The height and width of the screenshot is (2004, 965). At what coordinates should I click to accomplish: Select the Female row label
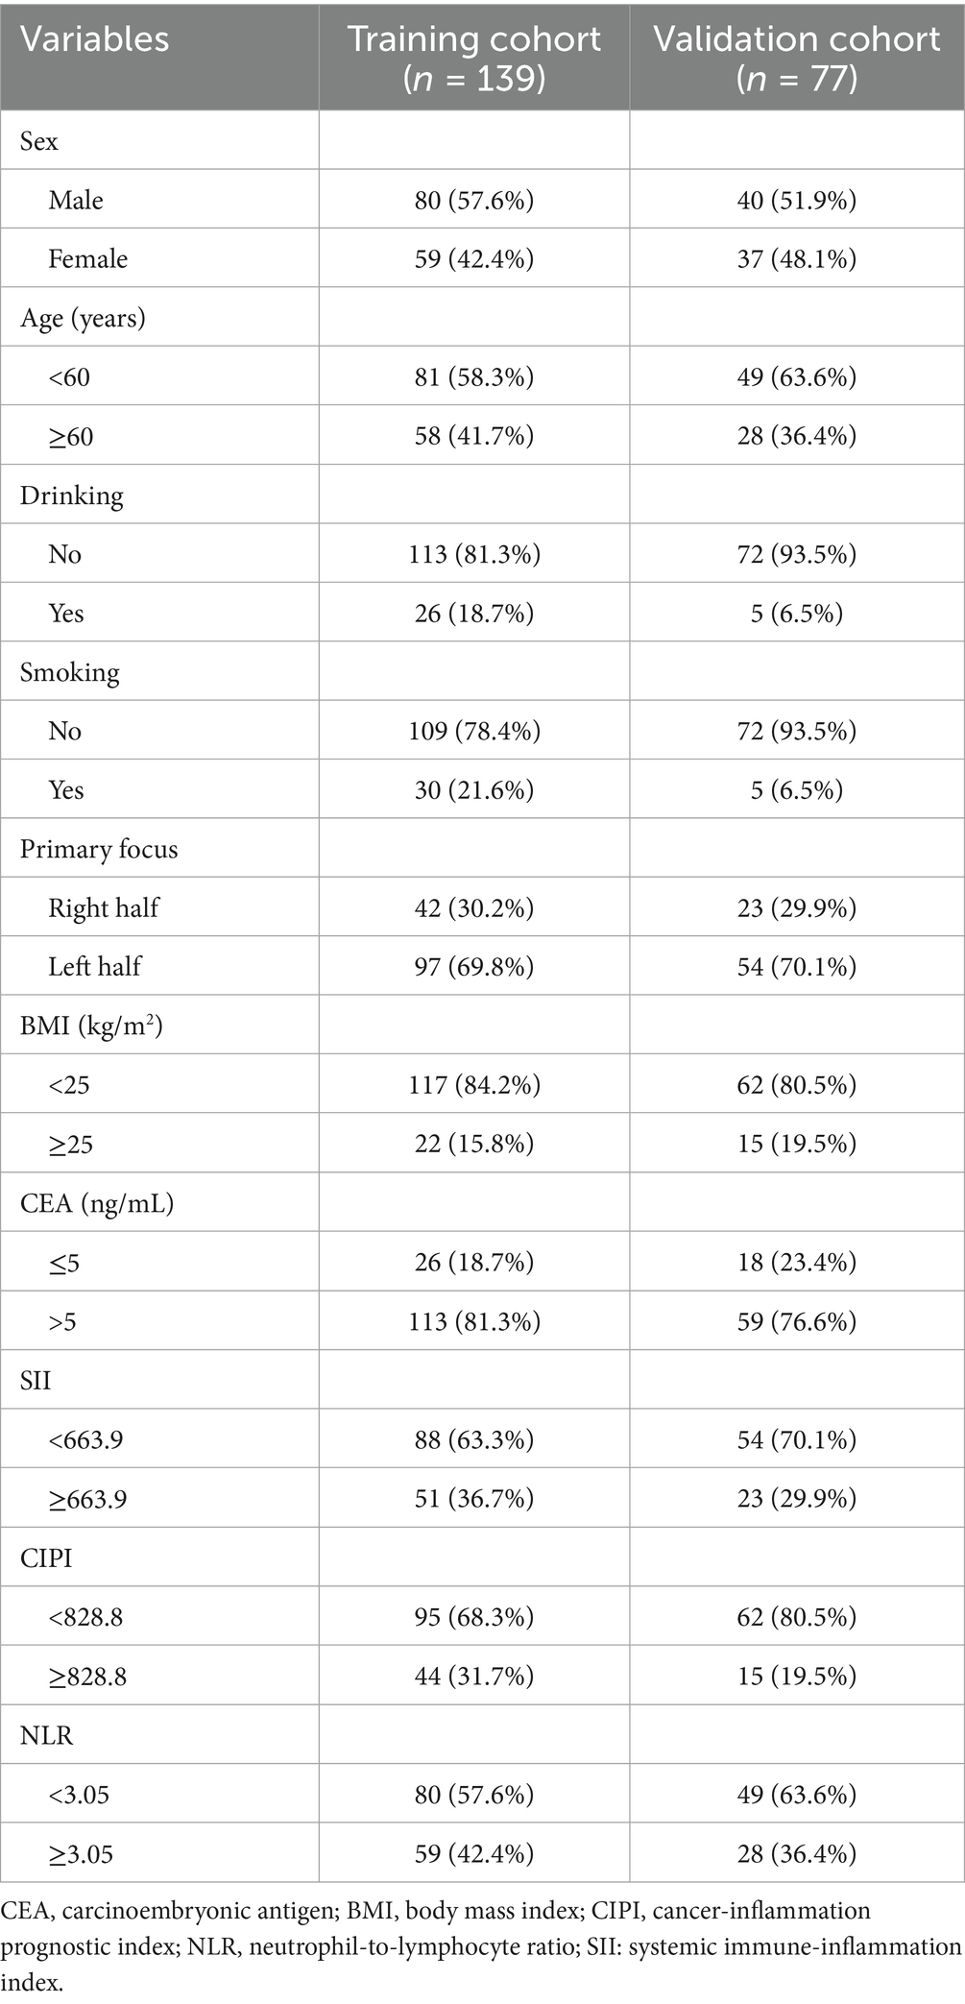point(87,258)
